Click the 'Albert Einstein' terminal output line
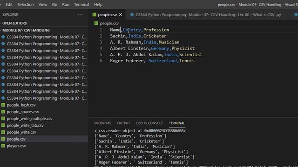298x167 pixels. pyautogui.click(x=141, y=152)
